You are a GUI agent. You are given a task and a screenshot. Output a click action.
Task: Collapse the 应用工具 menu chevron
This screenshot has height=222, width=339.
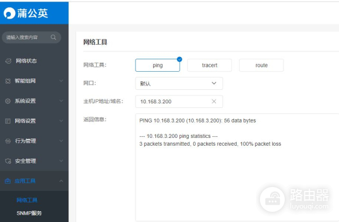click(61, 181)
